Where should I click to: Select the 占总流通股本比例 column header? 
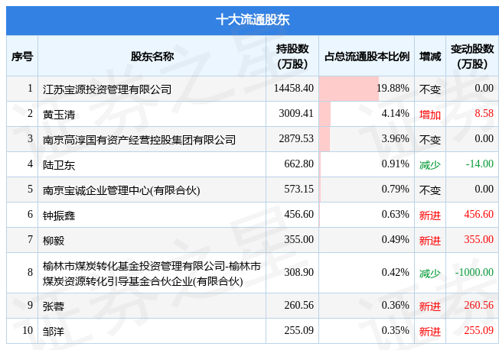point(367,57)
